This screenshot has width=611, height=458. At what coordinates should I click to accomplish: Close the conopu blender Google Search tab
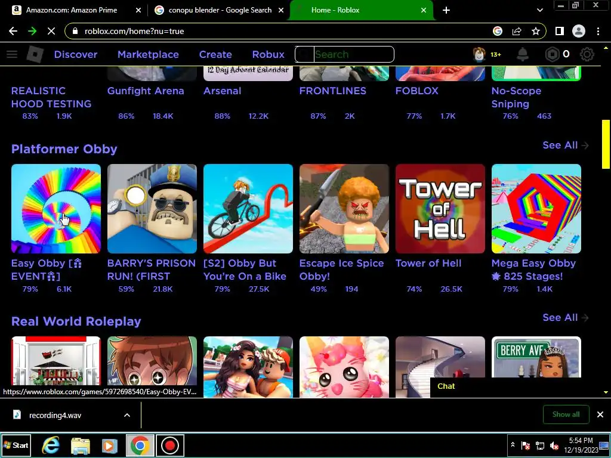click(281, 10)
